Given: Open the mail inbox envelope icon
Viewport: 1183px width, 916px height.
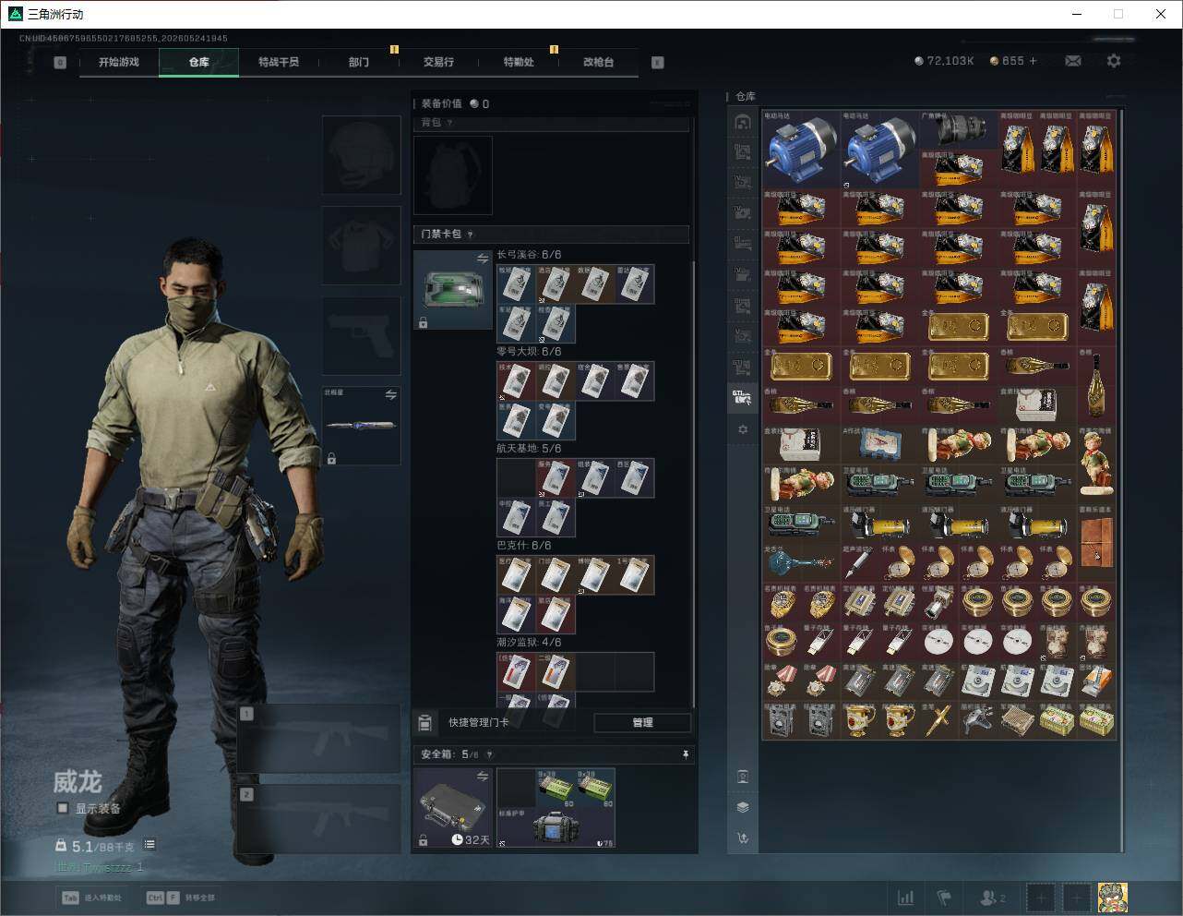Looking at the screenshot, I should [x=1073, y=61].
